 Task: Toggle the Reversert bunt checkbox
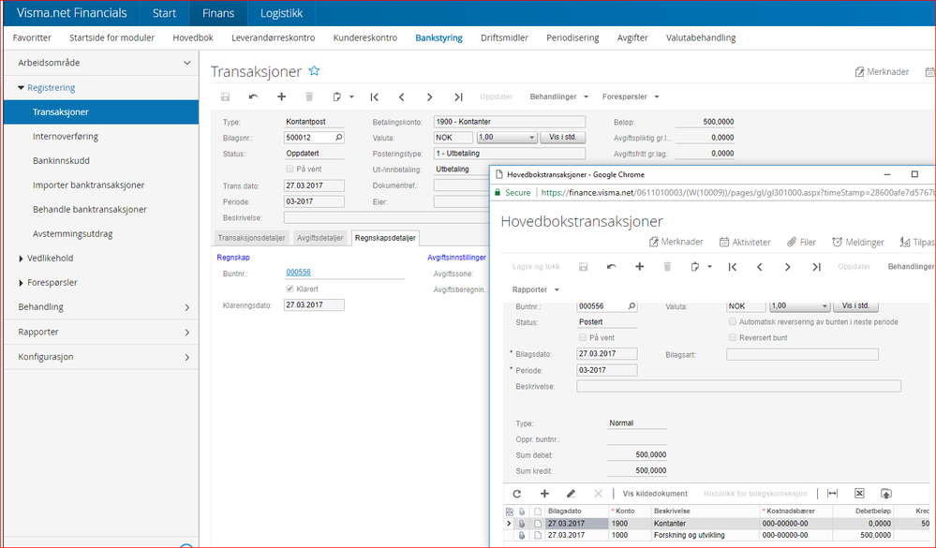[x=733, y=338]
